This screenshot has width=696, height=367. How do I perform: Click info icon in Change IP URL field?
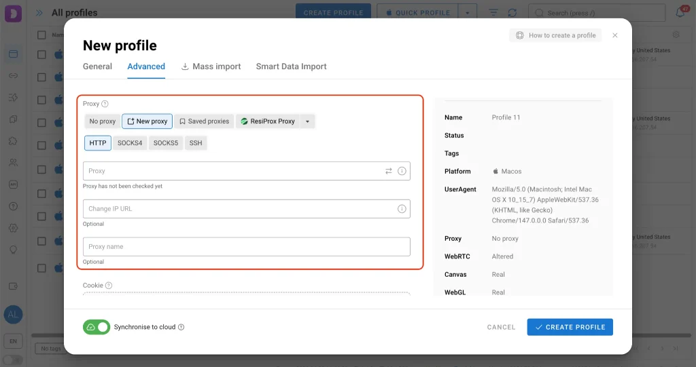(x=402, y=209)
